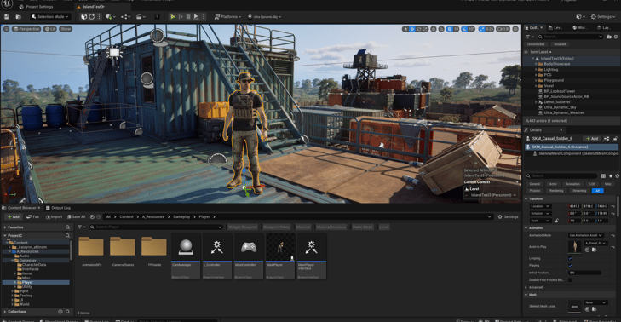
Task: Select the translate gizmo tool in viewport
Action: point(412,29)
